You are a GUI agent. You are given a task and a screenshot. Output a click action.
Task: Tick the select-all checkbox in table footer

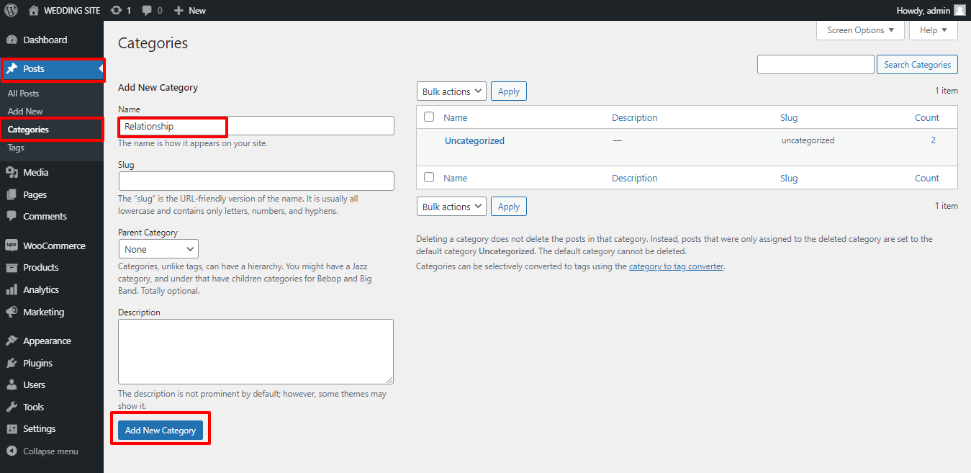[x=429, y=178]
